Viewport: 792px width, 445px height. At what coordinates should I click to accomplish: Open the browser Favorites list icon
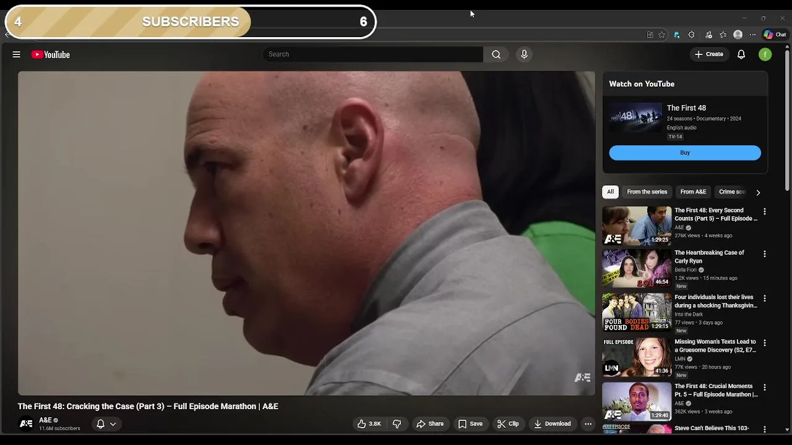pos(723,35)
